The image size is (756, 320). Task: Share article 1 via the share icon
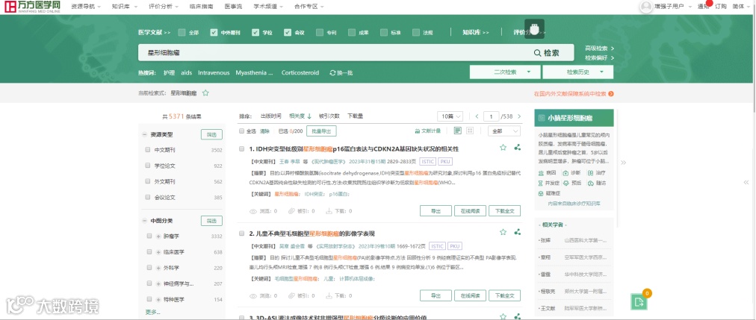click(x=518, y=148)
